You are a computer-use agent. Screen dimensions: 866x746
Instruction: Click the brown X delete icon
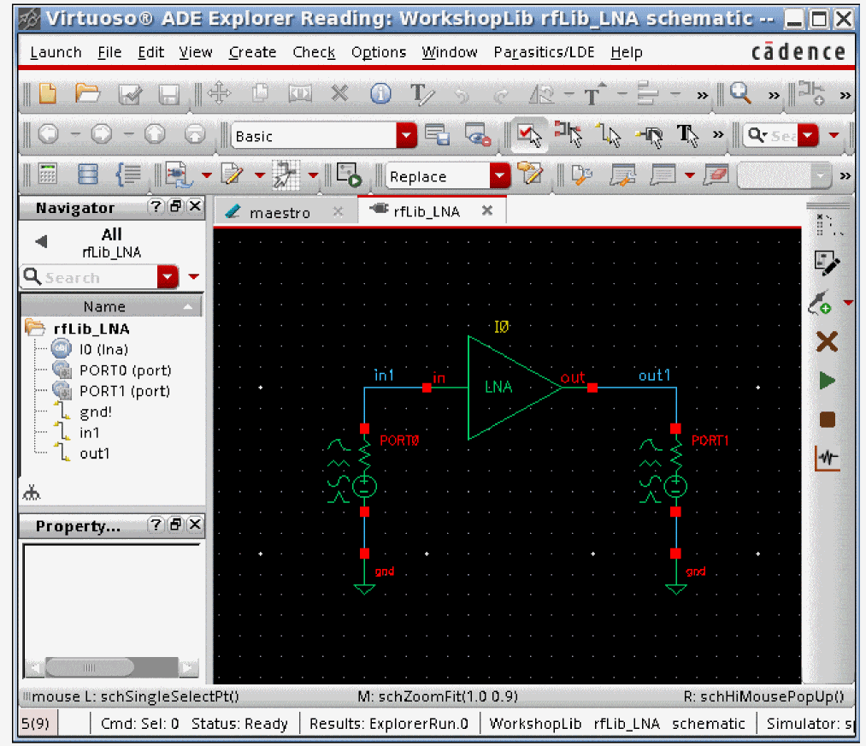pos(827,342)
